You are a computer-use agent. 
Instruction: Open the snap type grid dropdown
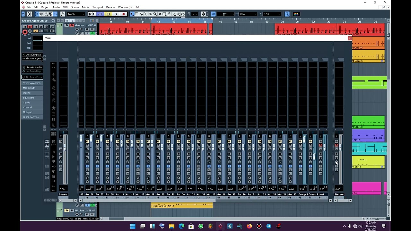coord(226,14)
